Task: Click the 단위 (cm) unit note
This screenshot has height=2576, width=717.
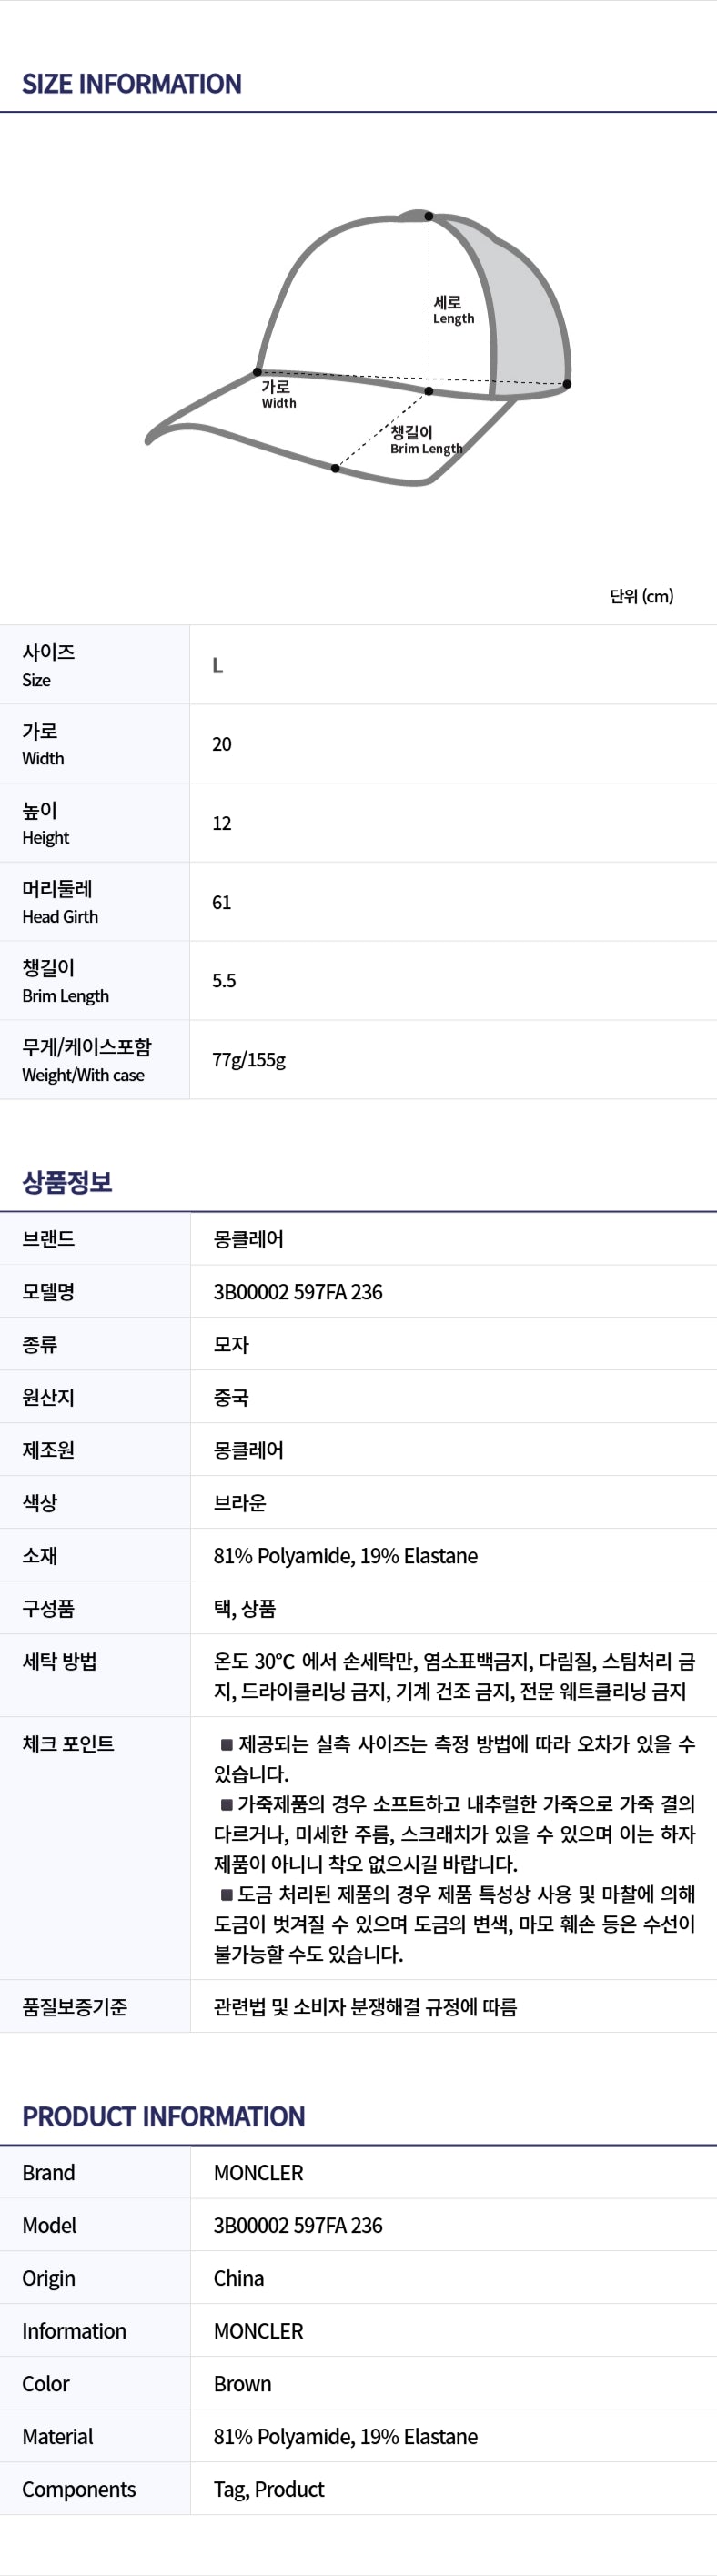Action: click(x=641, y=596)
